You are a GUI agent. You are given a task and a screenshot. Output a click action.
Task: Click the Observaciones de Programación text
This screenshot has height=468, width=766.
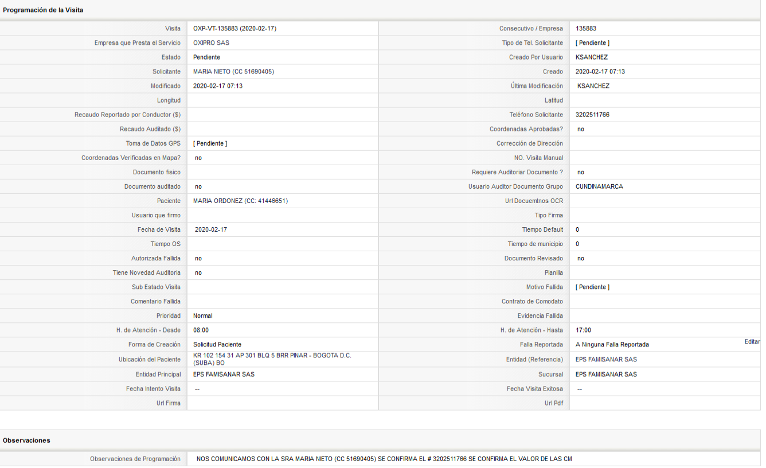coord(384,459)
